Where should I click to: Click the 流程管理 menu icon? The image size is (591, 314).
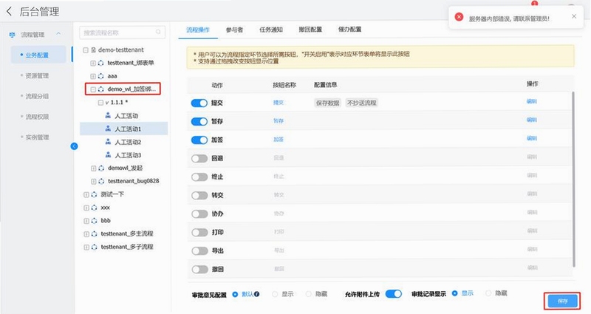coord(12,34)
